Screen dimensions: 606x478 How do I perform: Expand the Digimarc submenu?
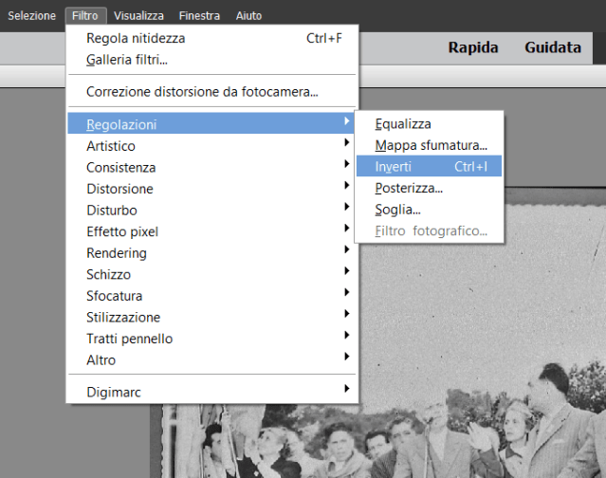(114, 392)
